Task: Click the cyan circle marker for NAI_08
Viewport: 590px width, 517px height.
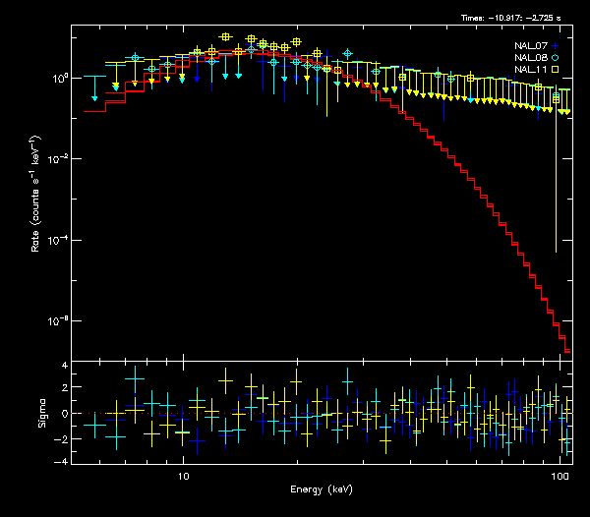Action: [x=556, y=57]
